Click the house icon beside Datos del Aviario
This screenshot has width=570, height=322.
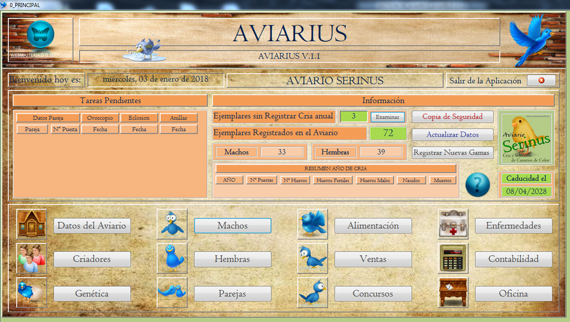pos(32,225)
